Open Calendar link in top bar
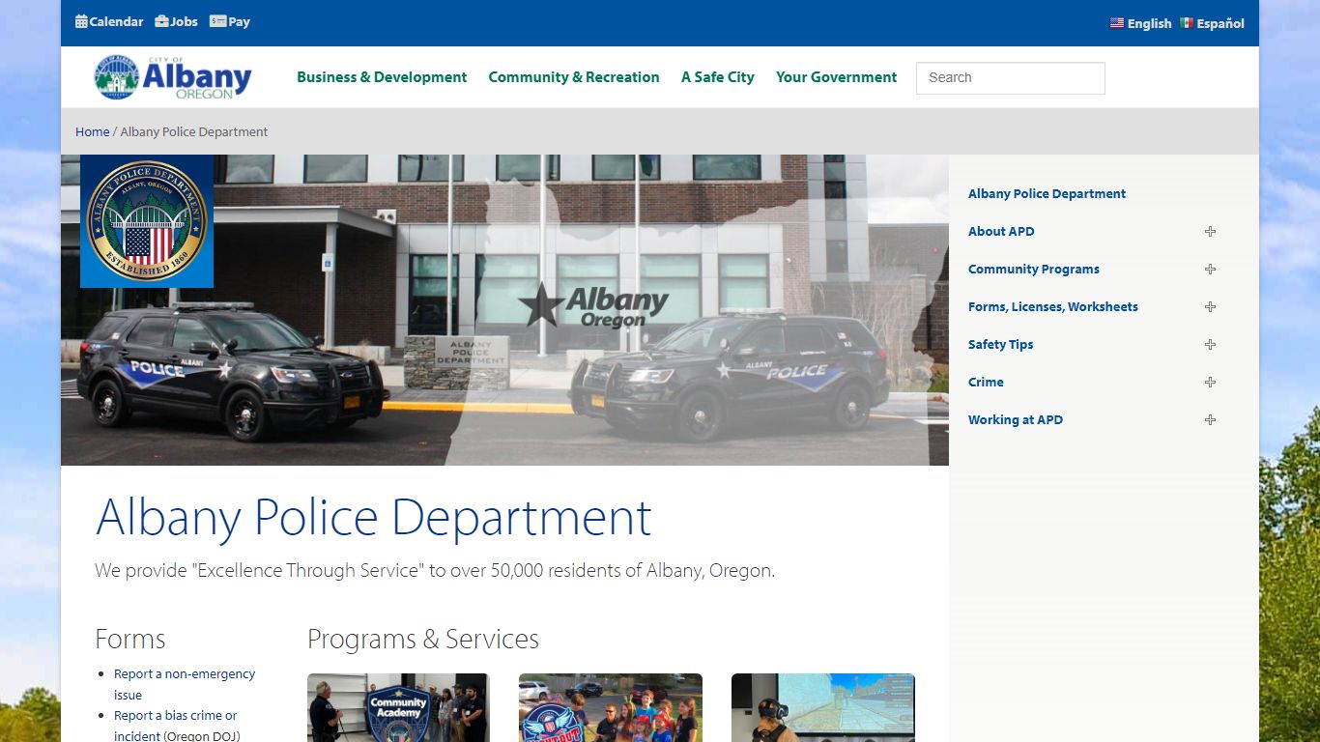 click(x=116, y=21)
